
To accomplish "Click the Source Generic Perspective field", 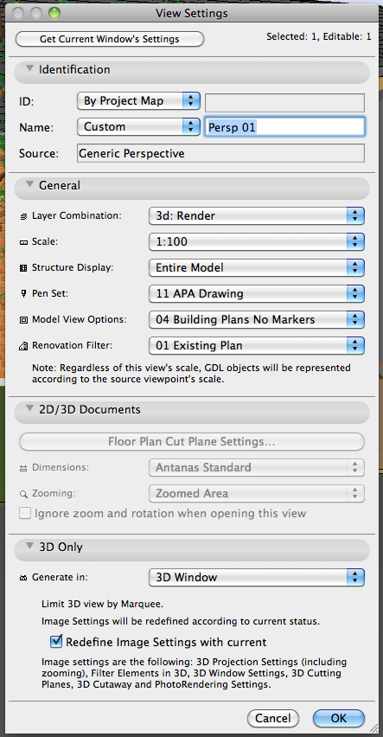I will [220, 153].
